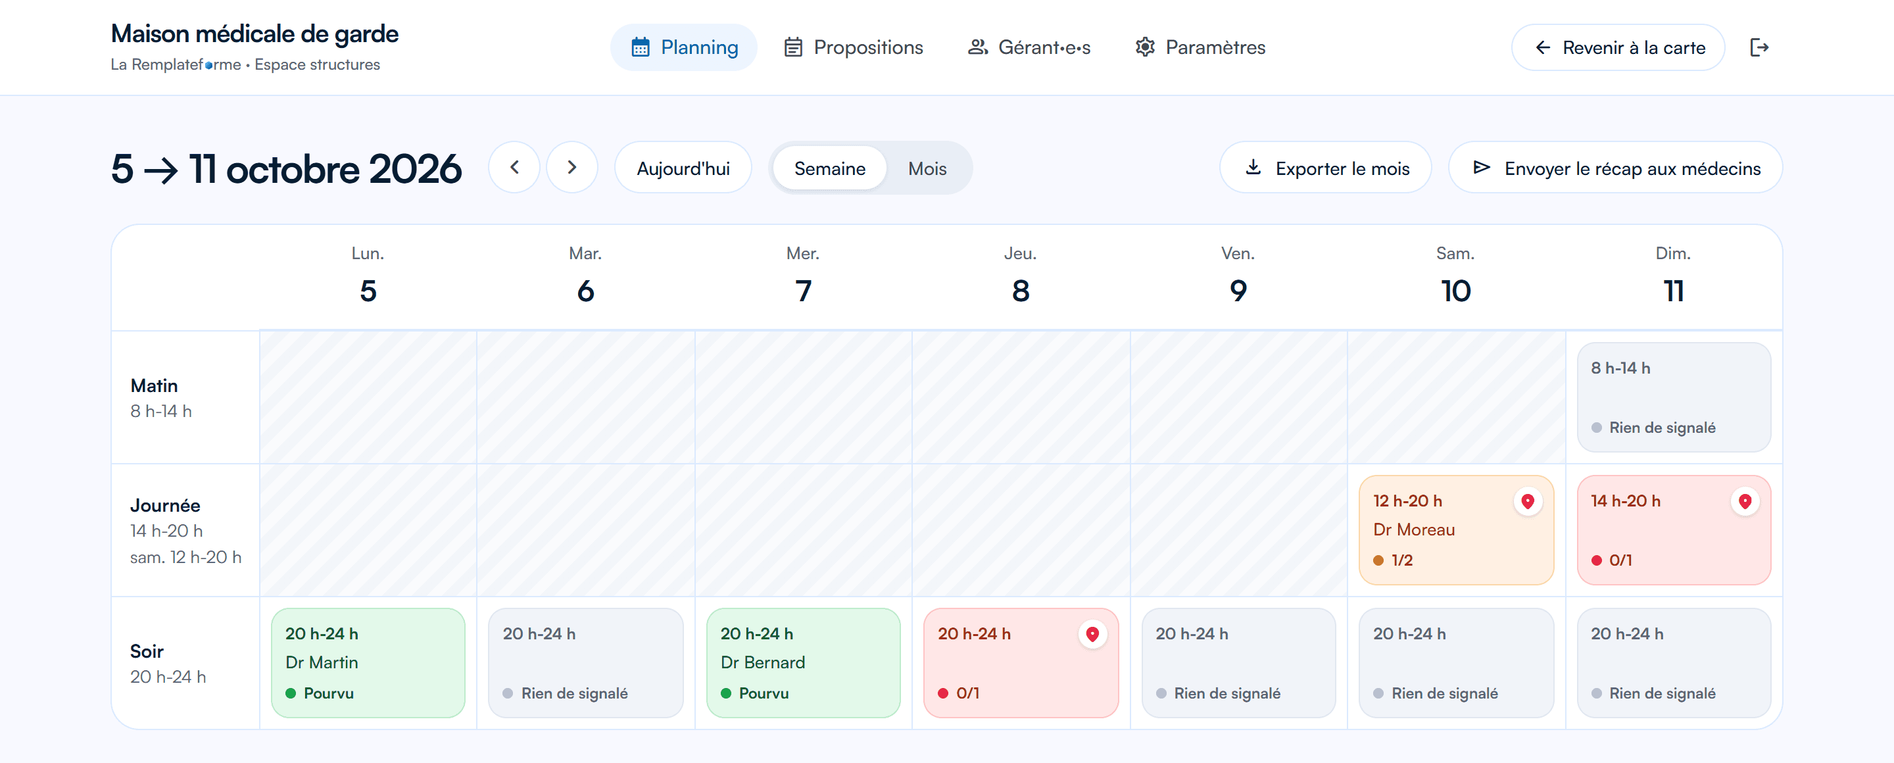Click the download icon in Exporter le mois
Viewport: 1894px width, 763px height.
pyautogui.click(x=1253, y=168)
